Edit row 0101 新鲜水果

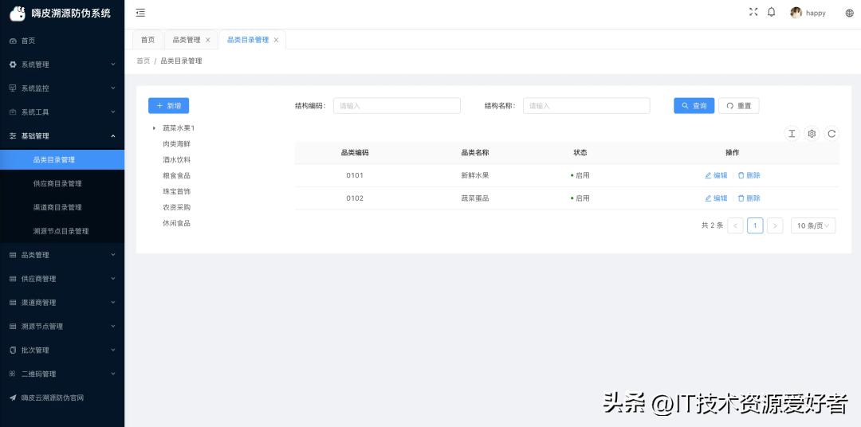[716, 175]
